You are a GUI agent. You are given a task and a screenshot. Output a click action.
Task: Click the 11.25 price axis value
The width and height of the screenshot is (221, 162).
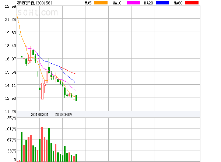[x=10, y=112]
